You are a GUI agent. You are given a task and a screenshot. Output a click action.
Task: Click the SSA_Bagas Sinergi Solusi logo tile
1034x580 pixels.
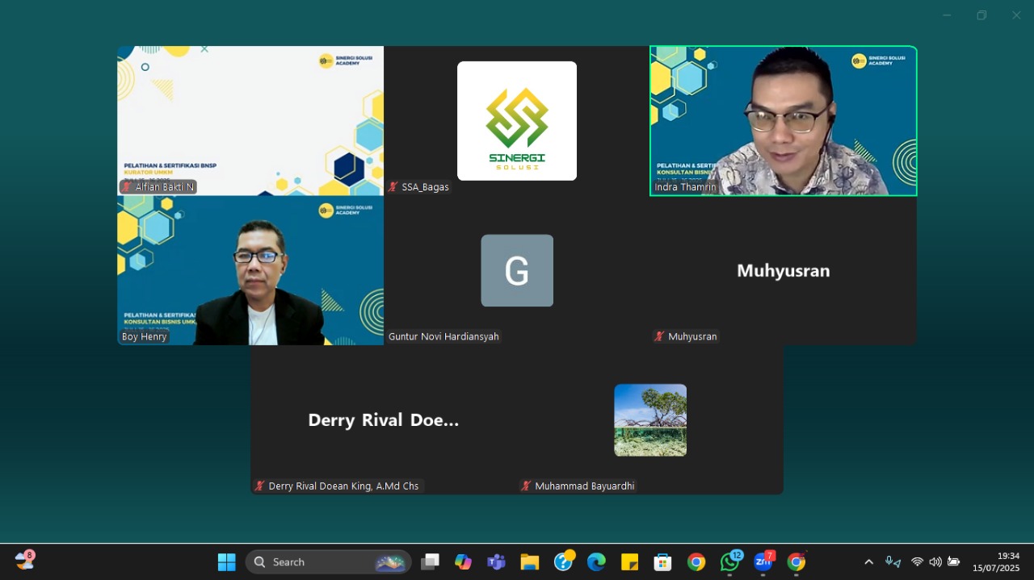coord(517,121)
